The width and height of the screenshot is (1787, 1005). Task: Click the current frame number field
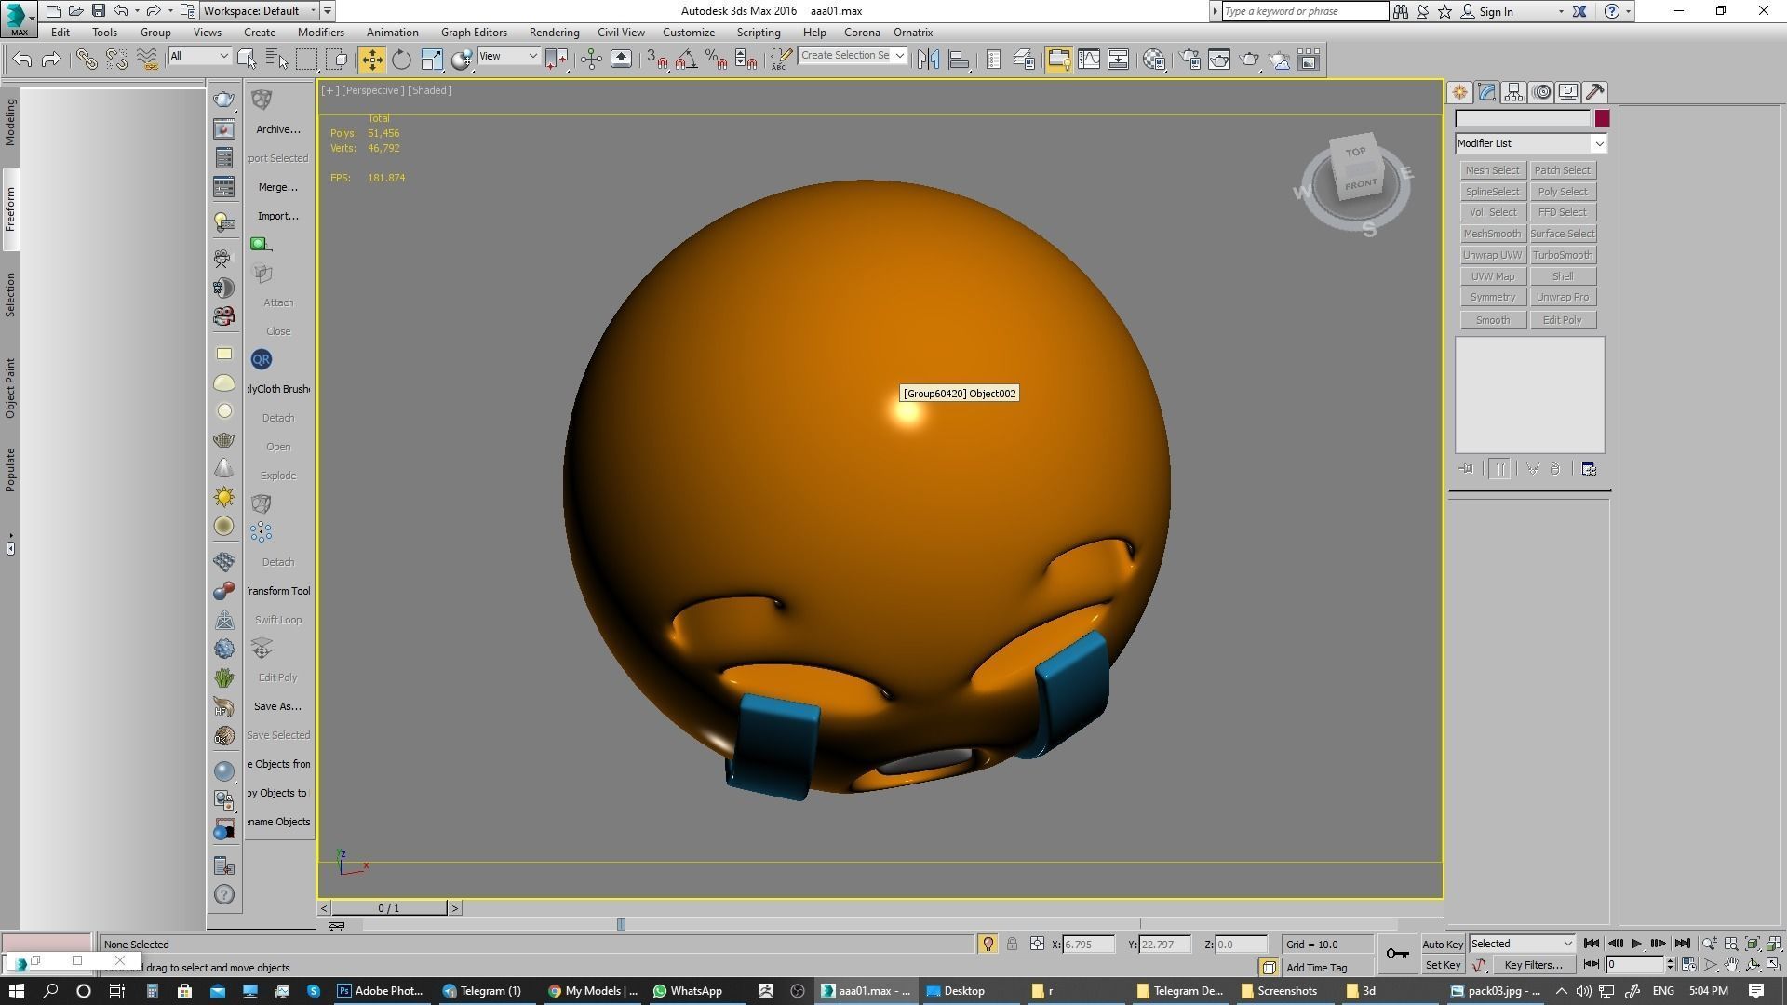coord(1634,965)
